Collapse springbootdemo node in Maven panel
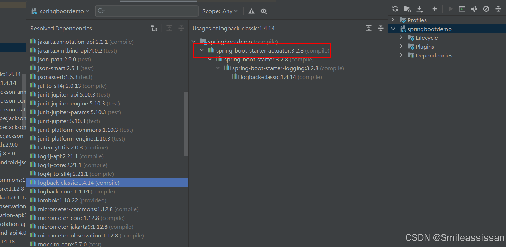This screenshot has height=247, width=506. click(x=393, y=29)
